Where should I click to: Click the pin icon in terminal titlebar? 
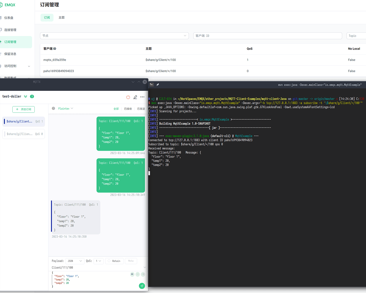pyautogui.click(x=158, y=85)
